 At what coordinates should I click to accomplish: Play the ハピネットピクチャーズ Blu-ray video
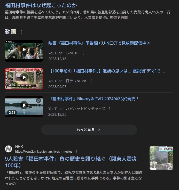24,105
